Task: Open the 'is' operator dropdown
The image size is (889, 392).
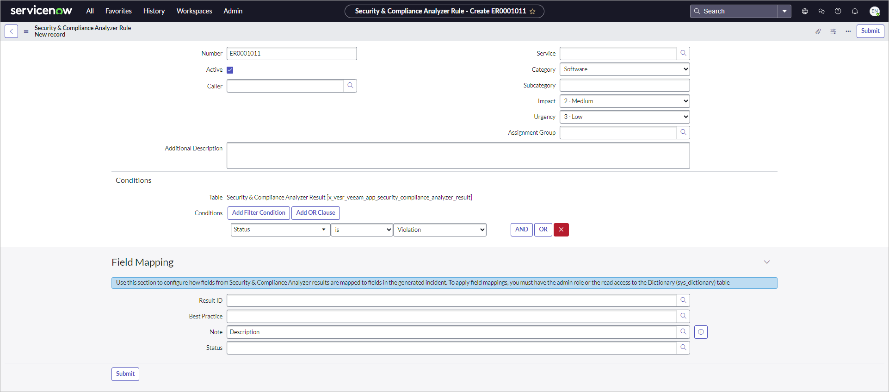Action: 362,230
